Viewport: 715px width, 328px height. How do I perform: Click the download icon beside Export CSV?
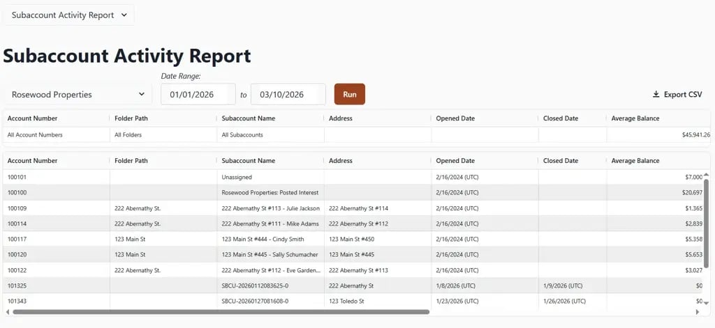(x=656, y=95)
